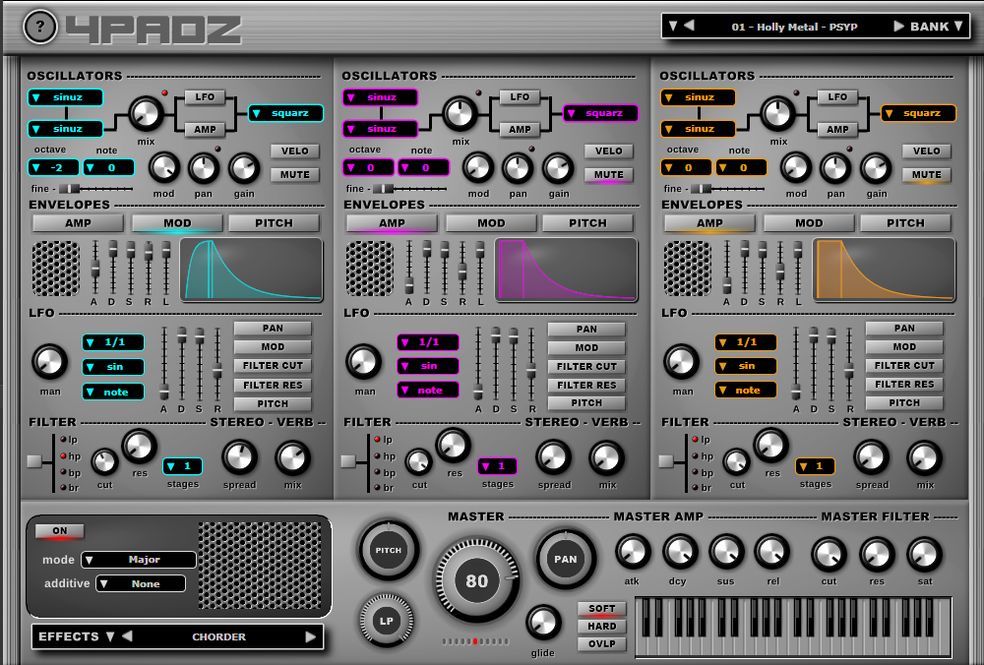Toggle second pad's oscillator AMP routing button

520,129
